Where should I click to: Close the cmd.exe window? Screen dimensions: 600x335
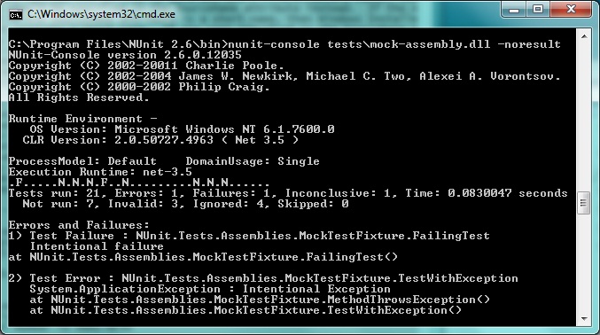(571, 10)
